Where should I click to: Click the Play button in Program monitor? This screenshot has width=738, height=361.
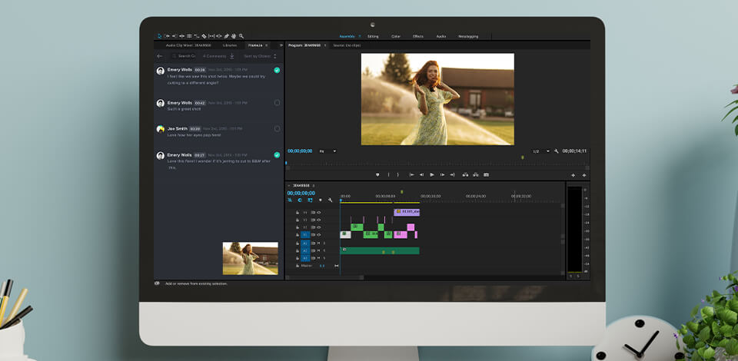tap(432, 174)
